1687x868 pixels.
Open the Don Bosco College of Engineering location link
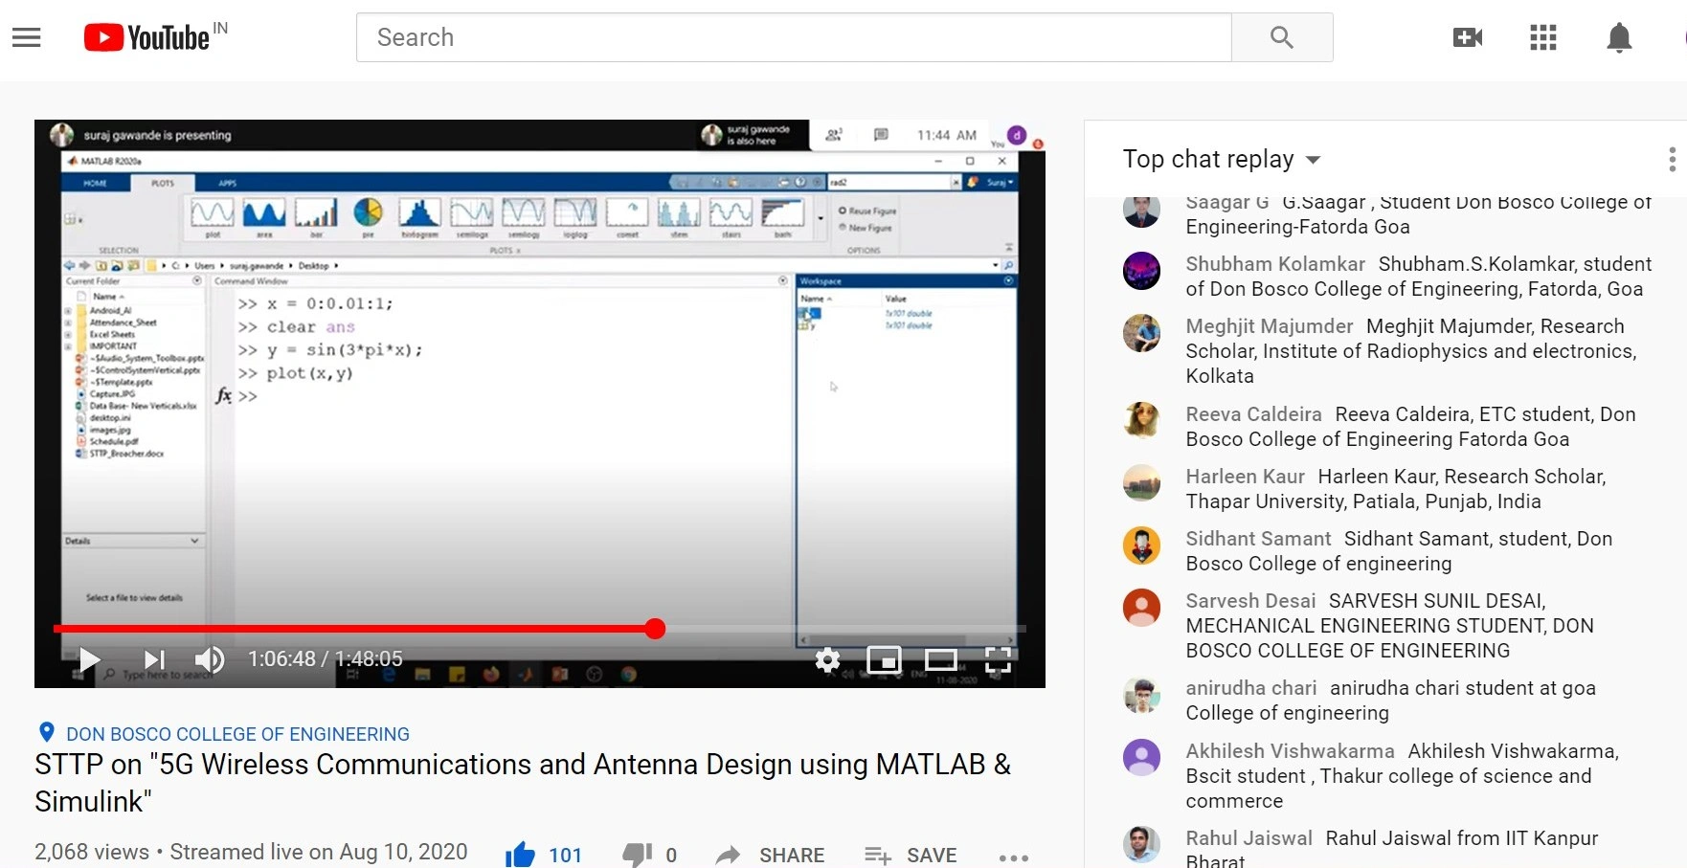pyautogui.click(x=237, y=734)
